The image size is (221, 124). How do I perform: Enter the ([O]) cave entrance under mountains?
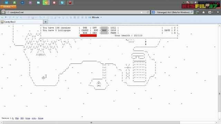[41, 54]
